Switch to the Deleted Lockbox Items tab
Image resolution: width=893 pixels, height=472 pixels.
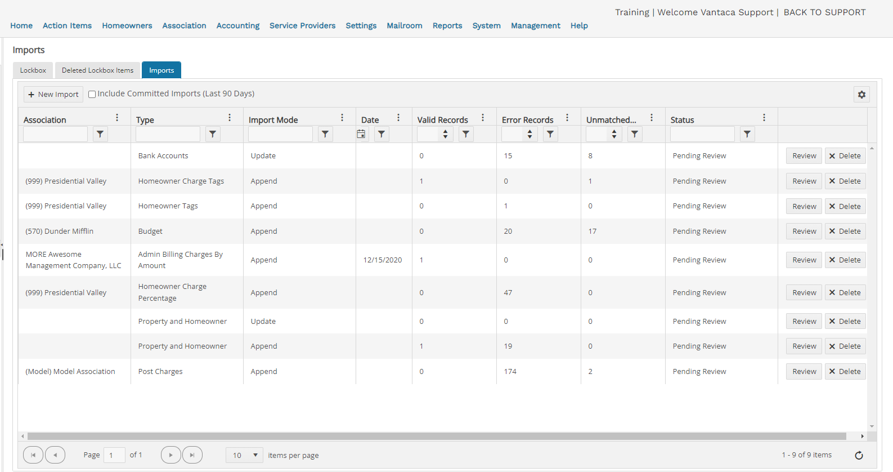[98, 70]
